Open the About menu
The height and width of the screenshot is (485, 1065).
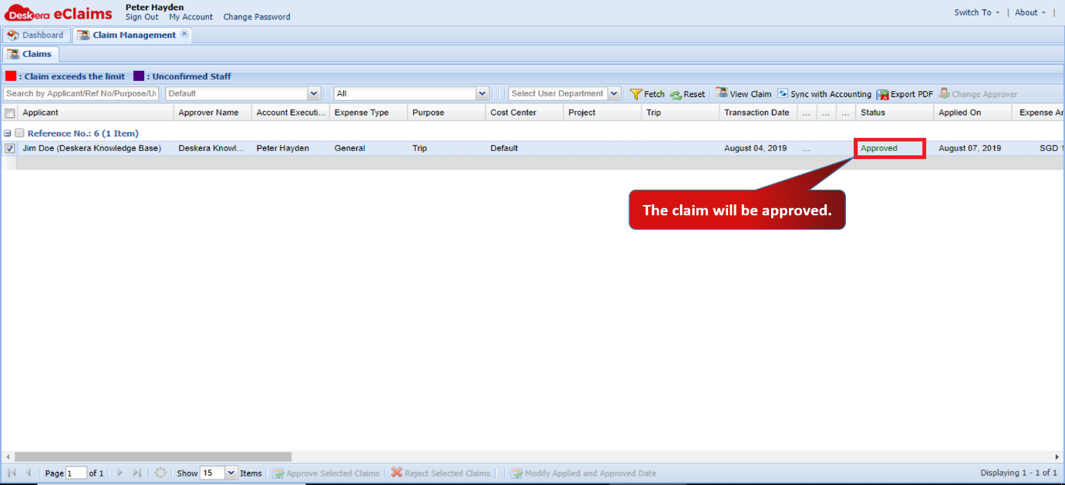[1030, 12]
